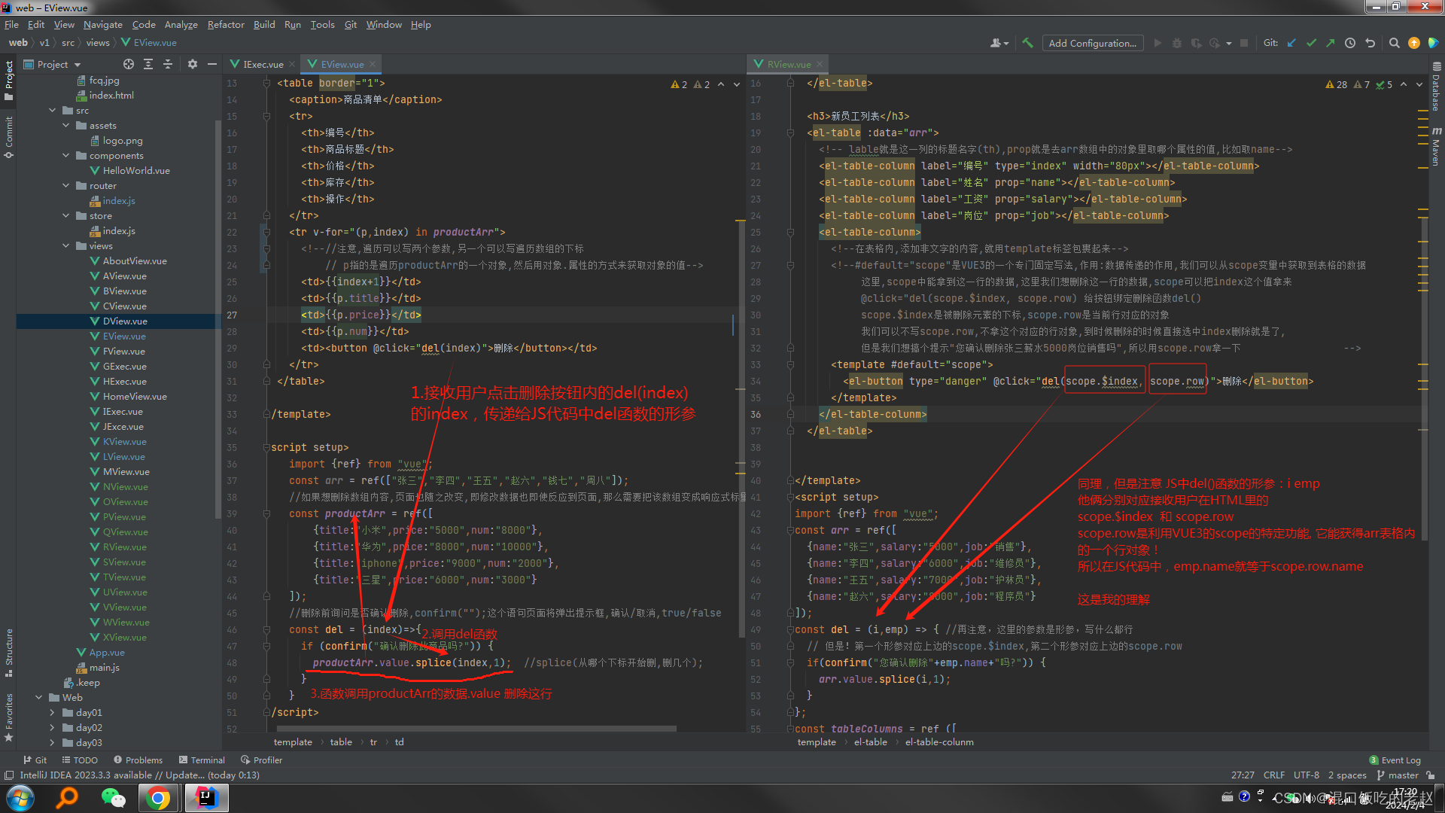
Task: Expand the router folder in Project tree
Action: click(x=66, y=185)
